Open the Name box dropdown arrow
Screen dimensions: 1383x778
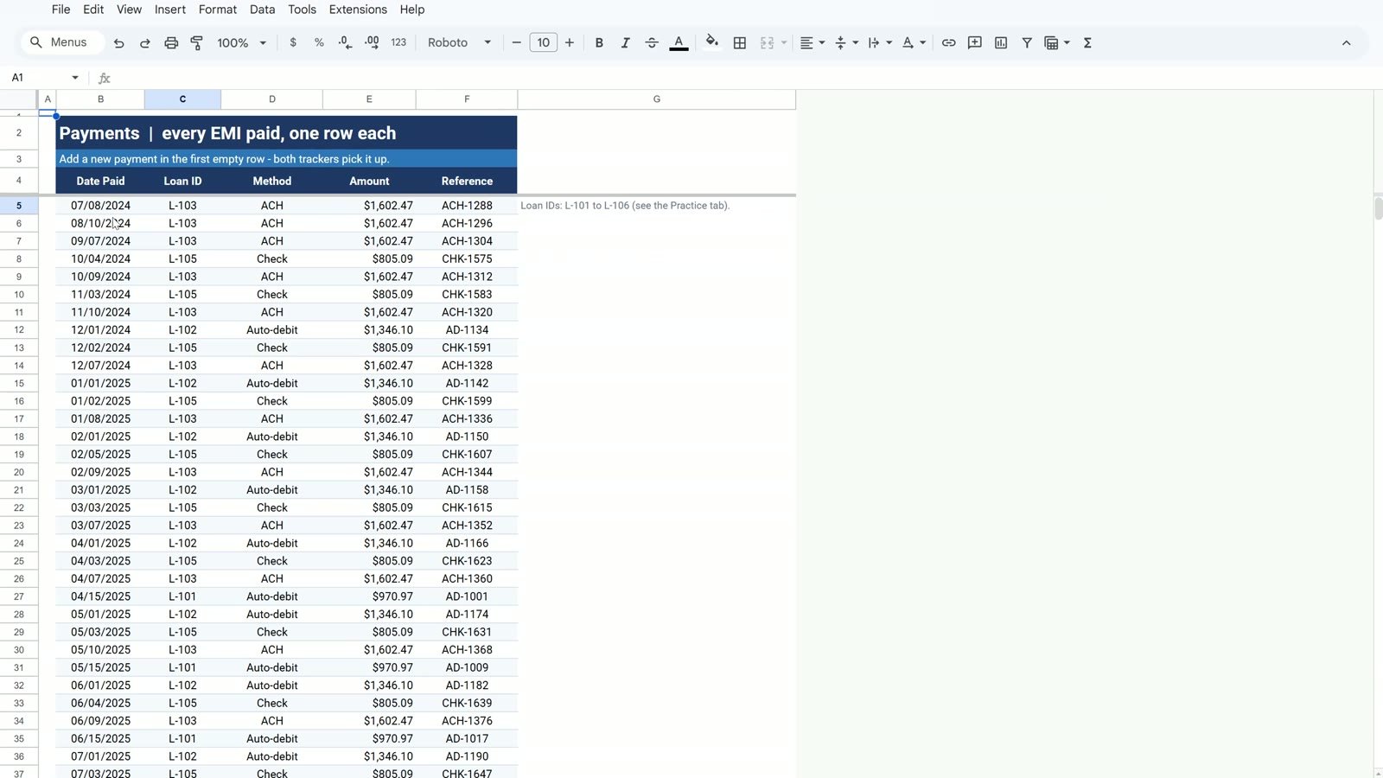tap(75, 78)
